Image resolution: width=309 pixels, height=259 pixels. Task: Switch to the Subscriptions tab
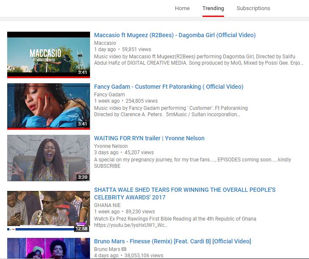pos(253,8)
